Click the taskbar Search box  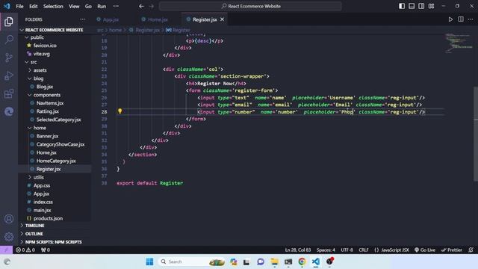[x=191, y=262]
